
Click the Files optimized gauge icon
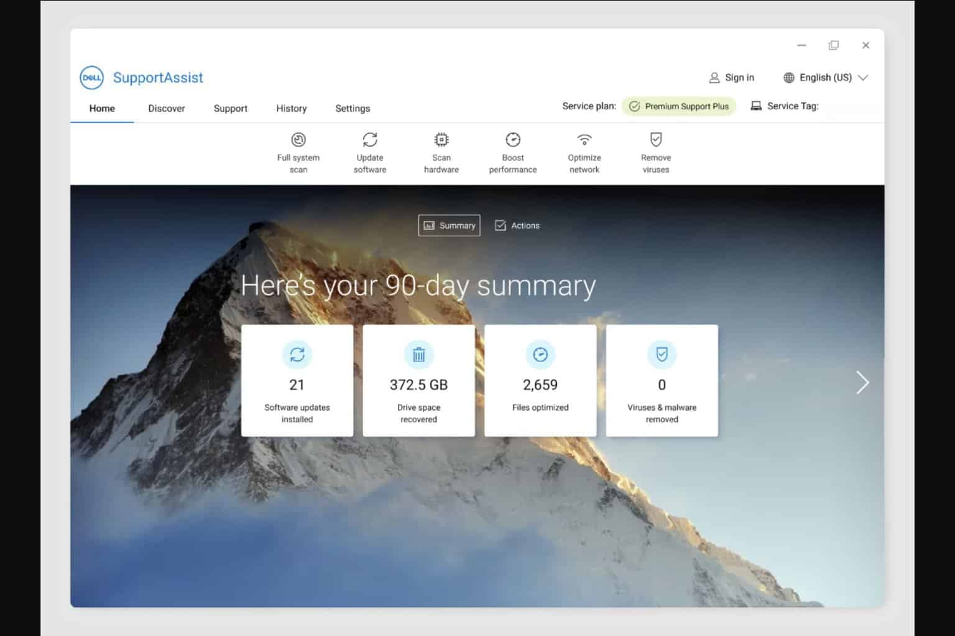[540, 355]
